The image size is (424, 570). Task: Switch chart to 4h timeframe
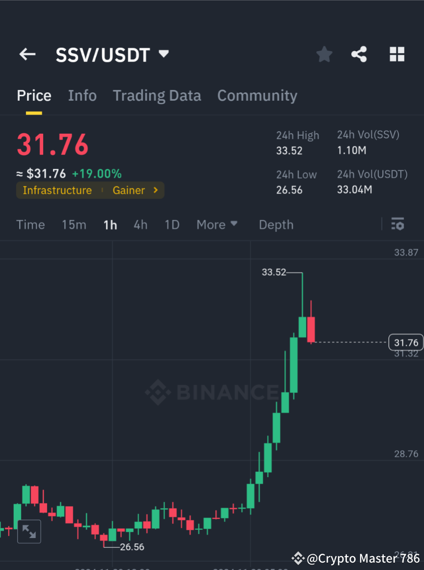pos(141,225)
